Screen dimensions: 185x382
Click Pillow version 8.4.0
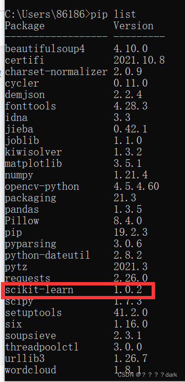(128, 221)
